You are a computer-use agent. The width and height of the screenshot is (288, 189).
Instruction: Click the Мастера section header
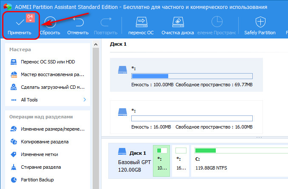point(20,49)
